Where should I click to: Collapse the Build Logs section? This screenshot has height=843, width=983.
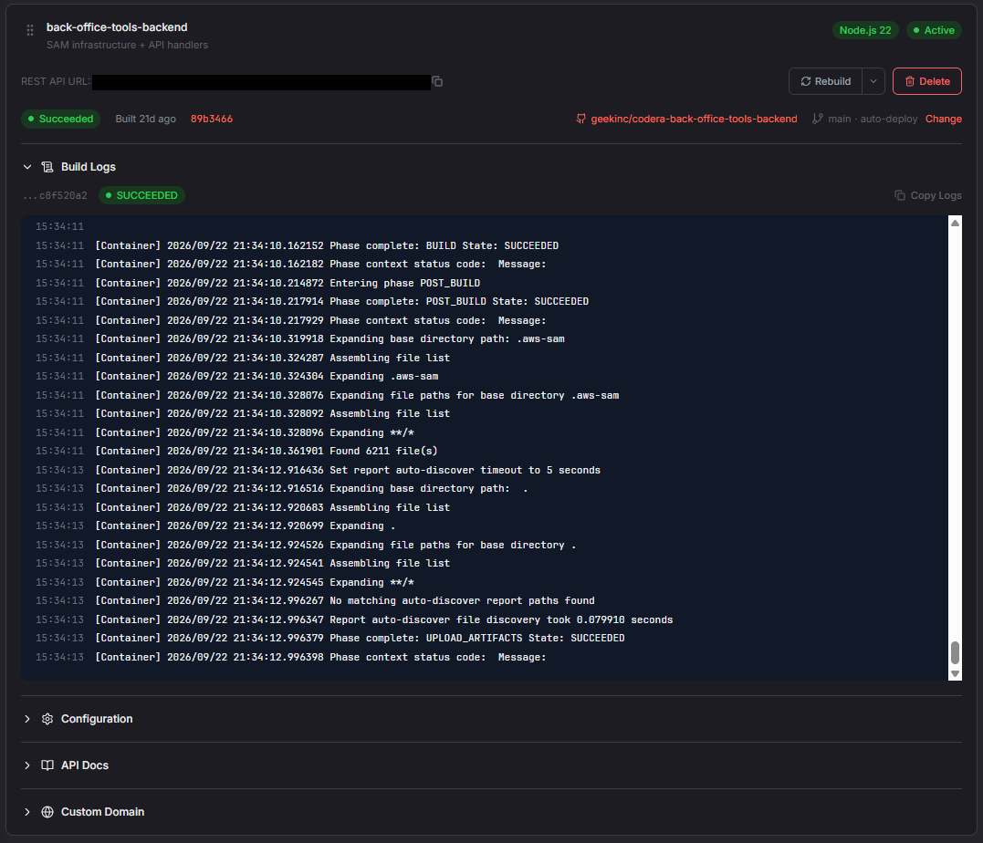27,167
